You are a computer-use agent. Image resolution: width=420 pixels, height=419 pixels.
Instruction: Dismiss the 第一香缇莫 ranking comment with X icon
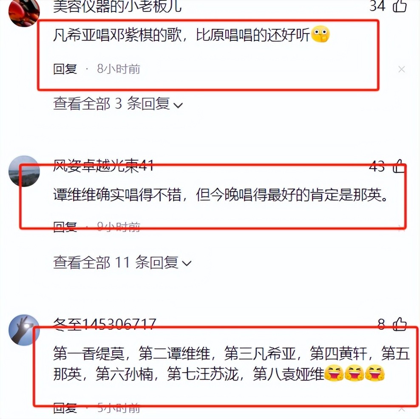(x=401, y=409)
